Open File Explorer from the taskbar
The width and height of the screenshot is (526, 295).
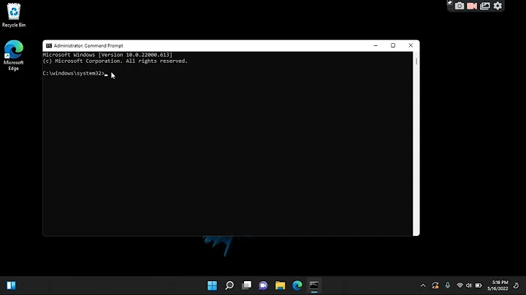(280, 286)
